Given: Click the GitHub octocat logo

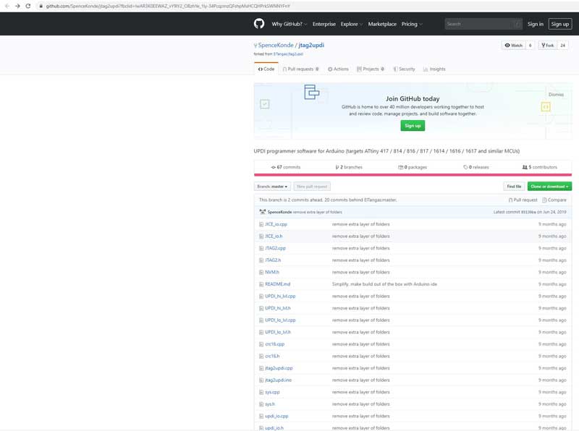Looking at the screenshot, I should [x=259, y=24].
